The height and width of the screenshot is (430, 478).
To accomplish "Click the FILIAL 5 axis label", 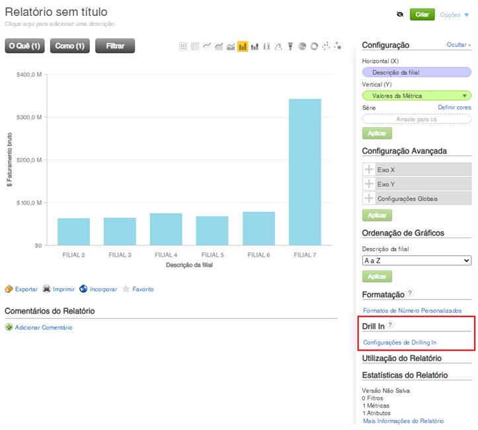I will (x=212, y=255).
